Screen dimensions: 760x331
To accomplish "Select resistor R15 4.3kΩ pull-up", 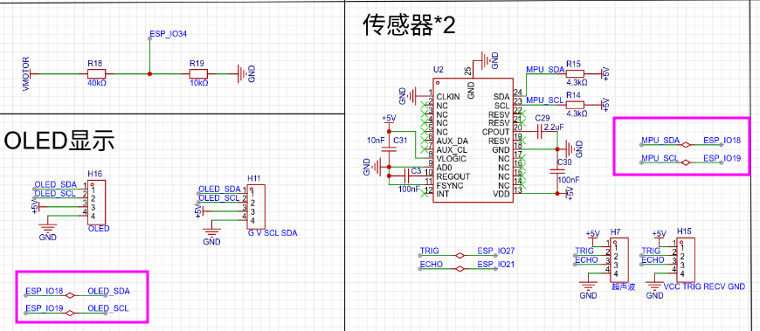I will click(x=576, y=73).
